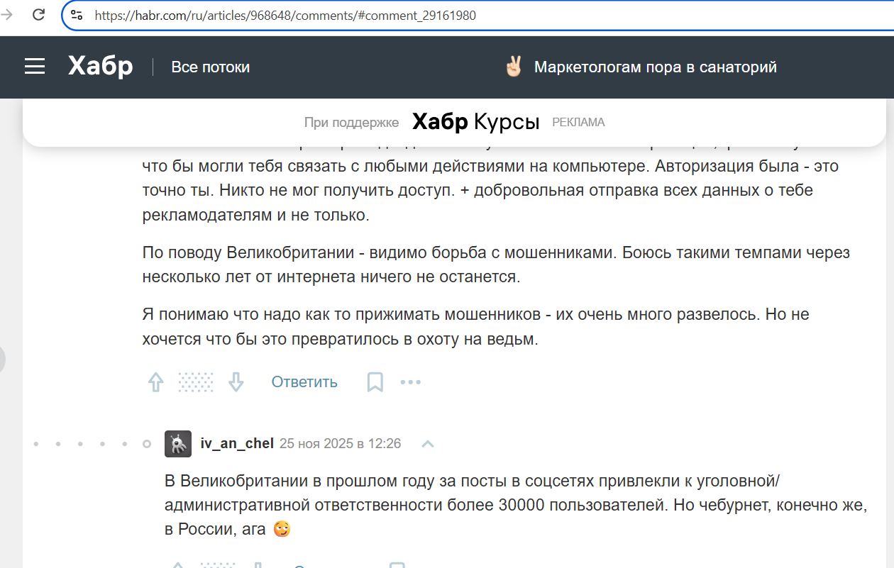Reload the page with browser refresh button
Screen dimensions: 894x568
pos(39,14)
